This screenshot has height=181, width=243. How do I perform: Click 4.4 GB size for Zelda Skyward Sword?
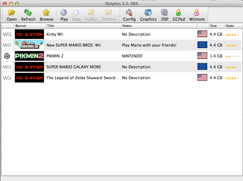coord(216,78)
